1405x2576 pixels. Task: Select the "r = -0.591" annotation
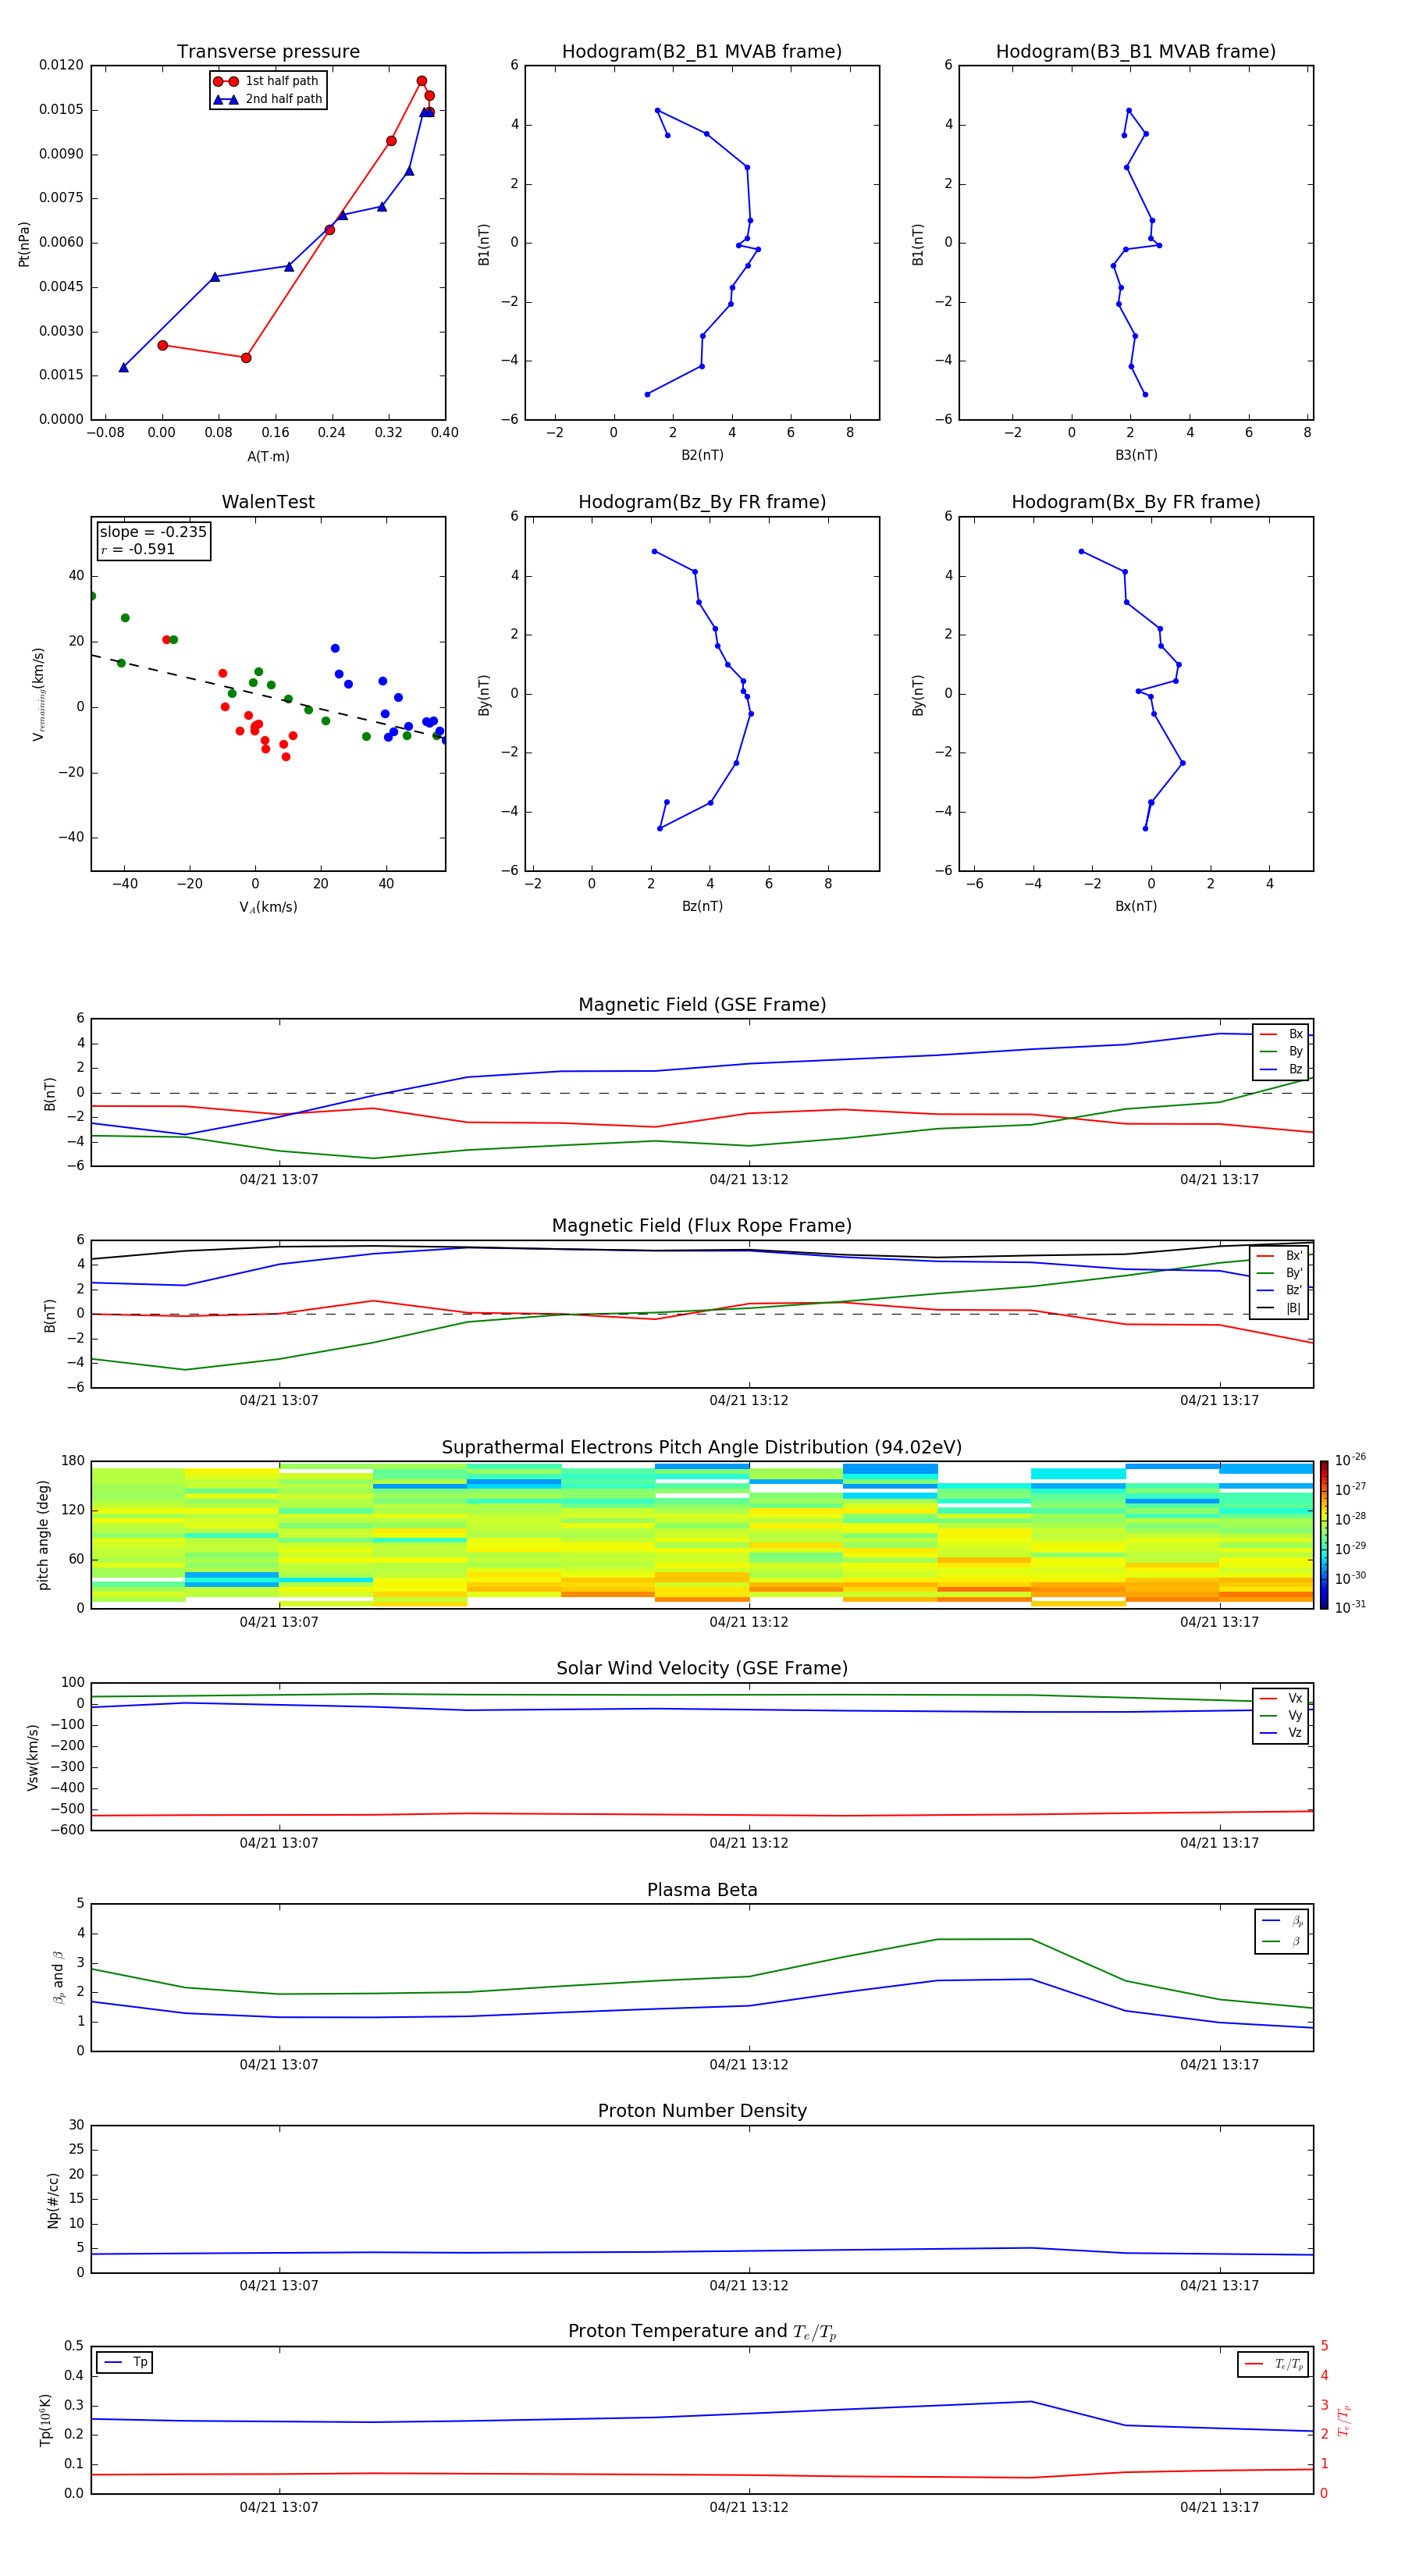tap(138, 549)
